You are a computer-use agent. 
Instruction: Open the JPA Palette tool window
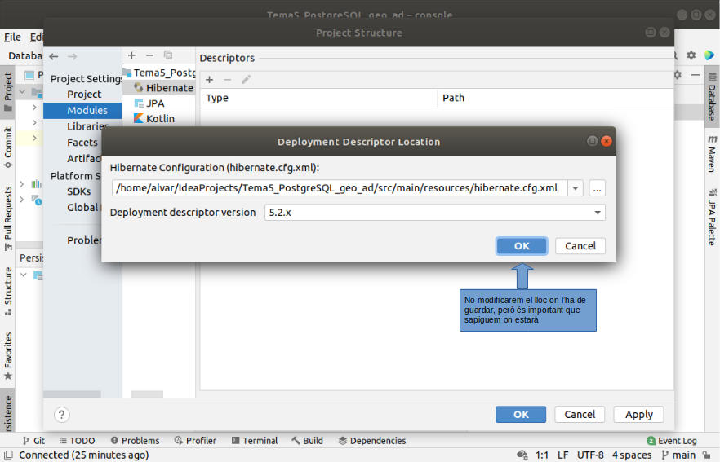[x=712, y=217]
